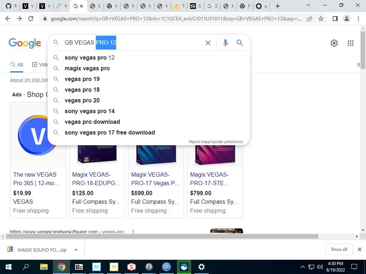Click 'Show all' downloads button
Image resolution: width=366 pixels, height=274 pixels.
pos(339,249)
